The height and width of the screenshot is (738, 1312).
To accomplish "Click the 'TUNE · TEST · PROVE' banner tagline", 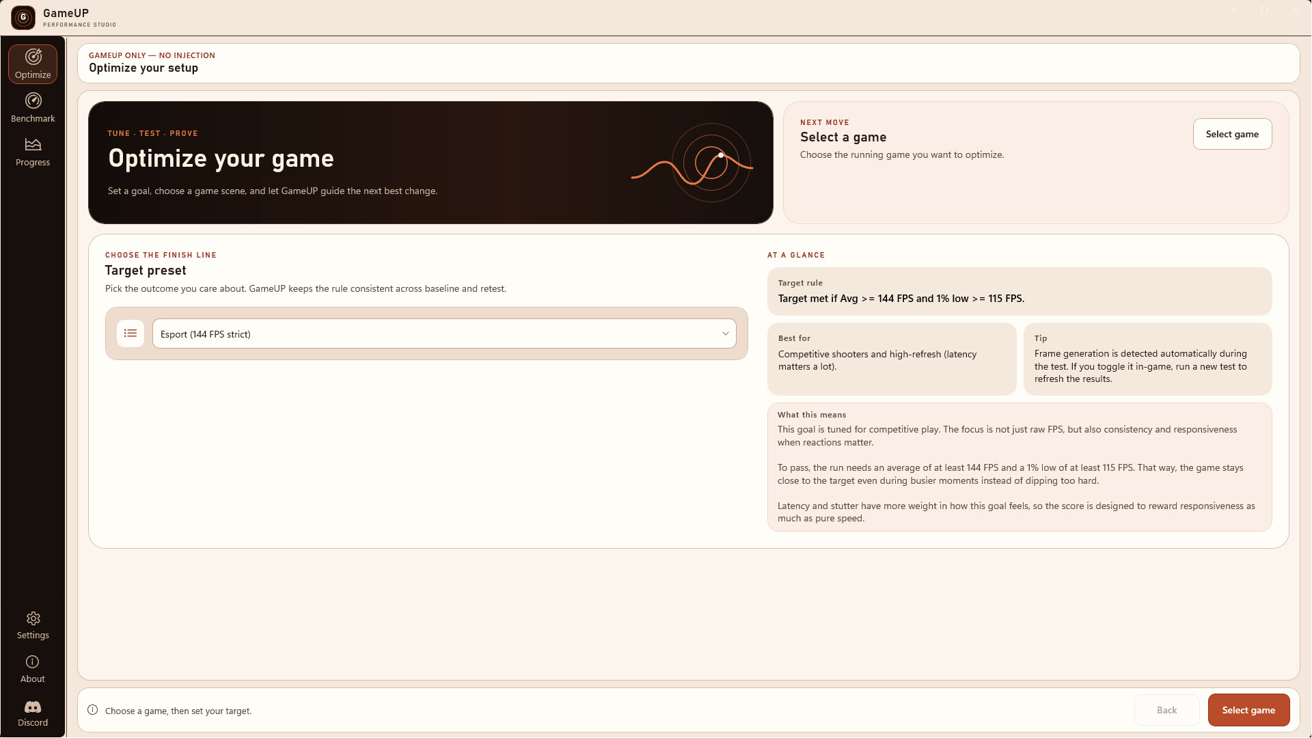I will click(152, 133).
